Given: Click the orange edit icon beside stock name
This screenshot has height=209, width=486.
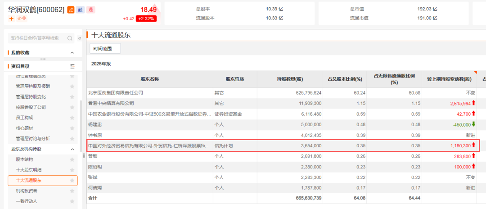Looking at the screenshot, I should pos(71,9).
